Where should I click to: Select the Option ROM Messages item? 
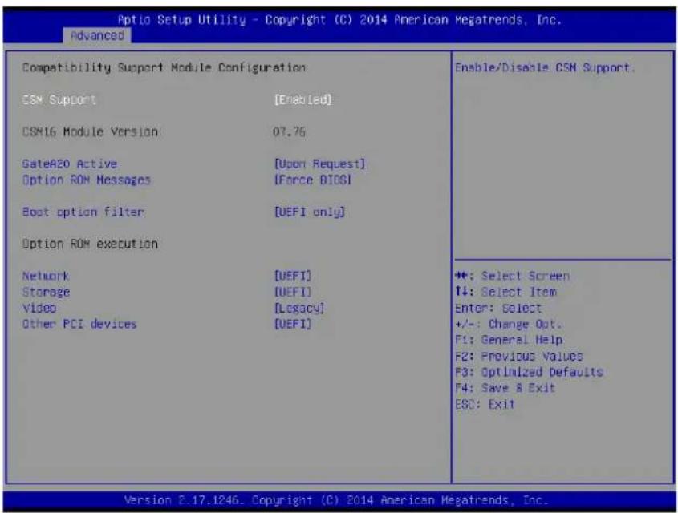tap(87, 180)
